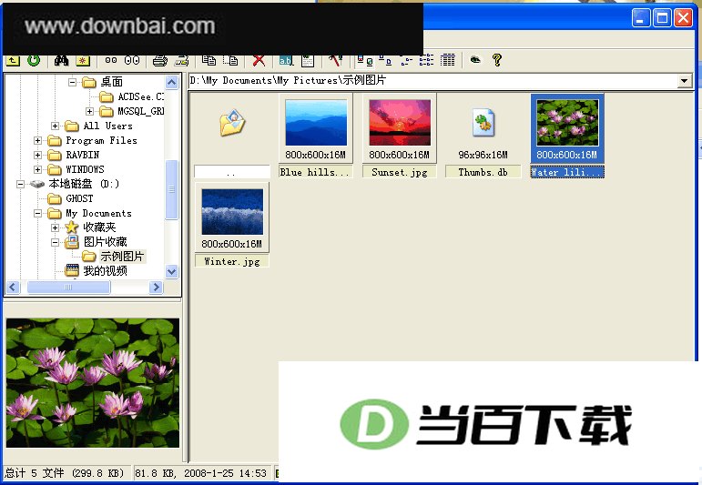Delete selected file with red X
Screen dimensions: 702x485
point(259,60)
